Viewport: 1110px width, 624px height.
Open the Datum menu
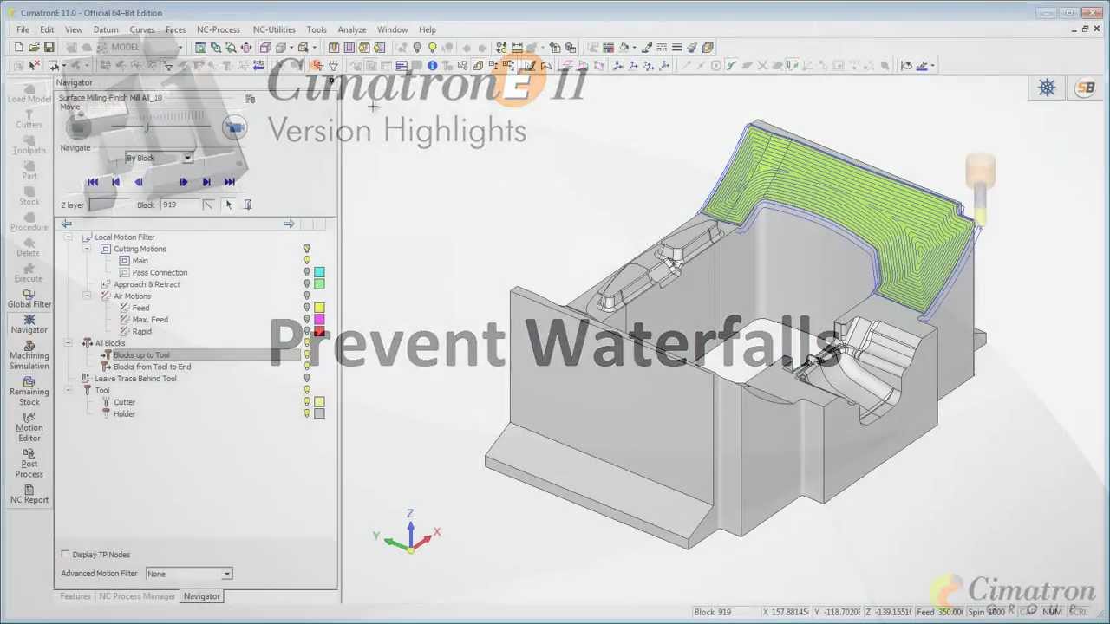click(x=105, y=29)
